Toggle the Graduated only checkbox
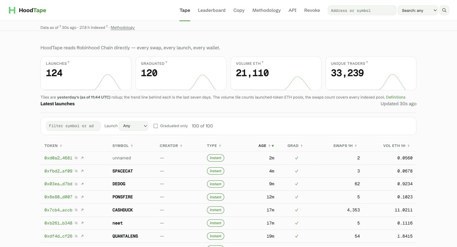 click(x=156, y=126)
